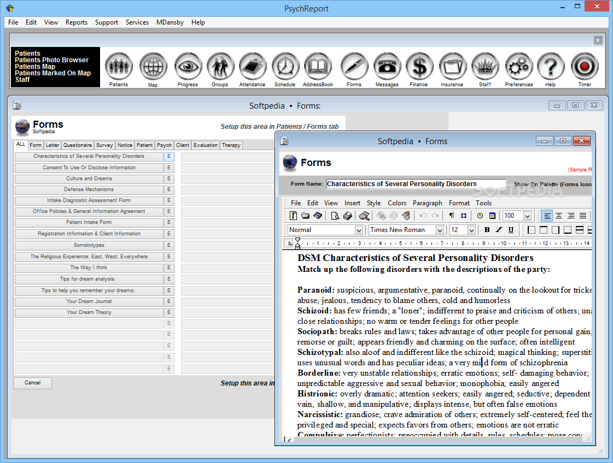Click the E button beside Your Dream Journal
This screenshot has height=463, width=613.
[169, 301]
